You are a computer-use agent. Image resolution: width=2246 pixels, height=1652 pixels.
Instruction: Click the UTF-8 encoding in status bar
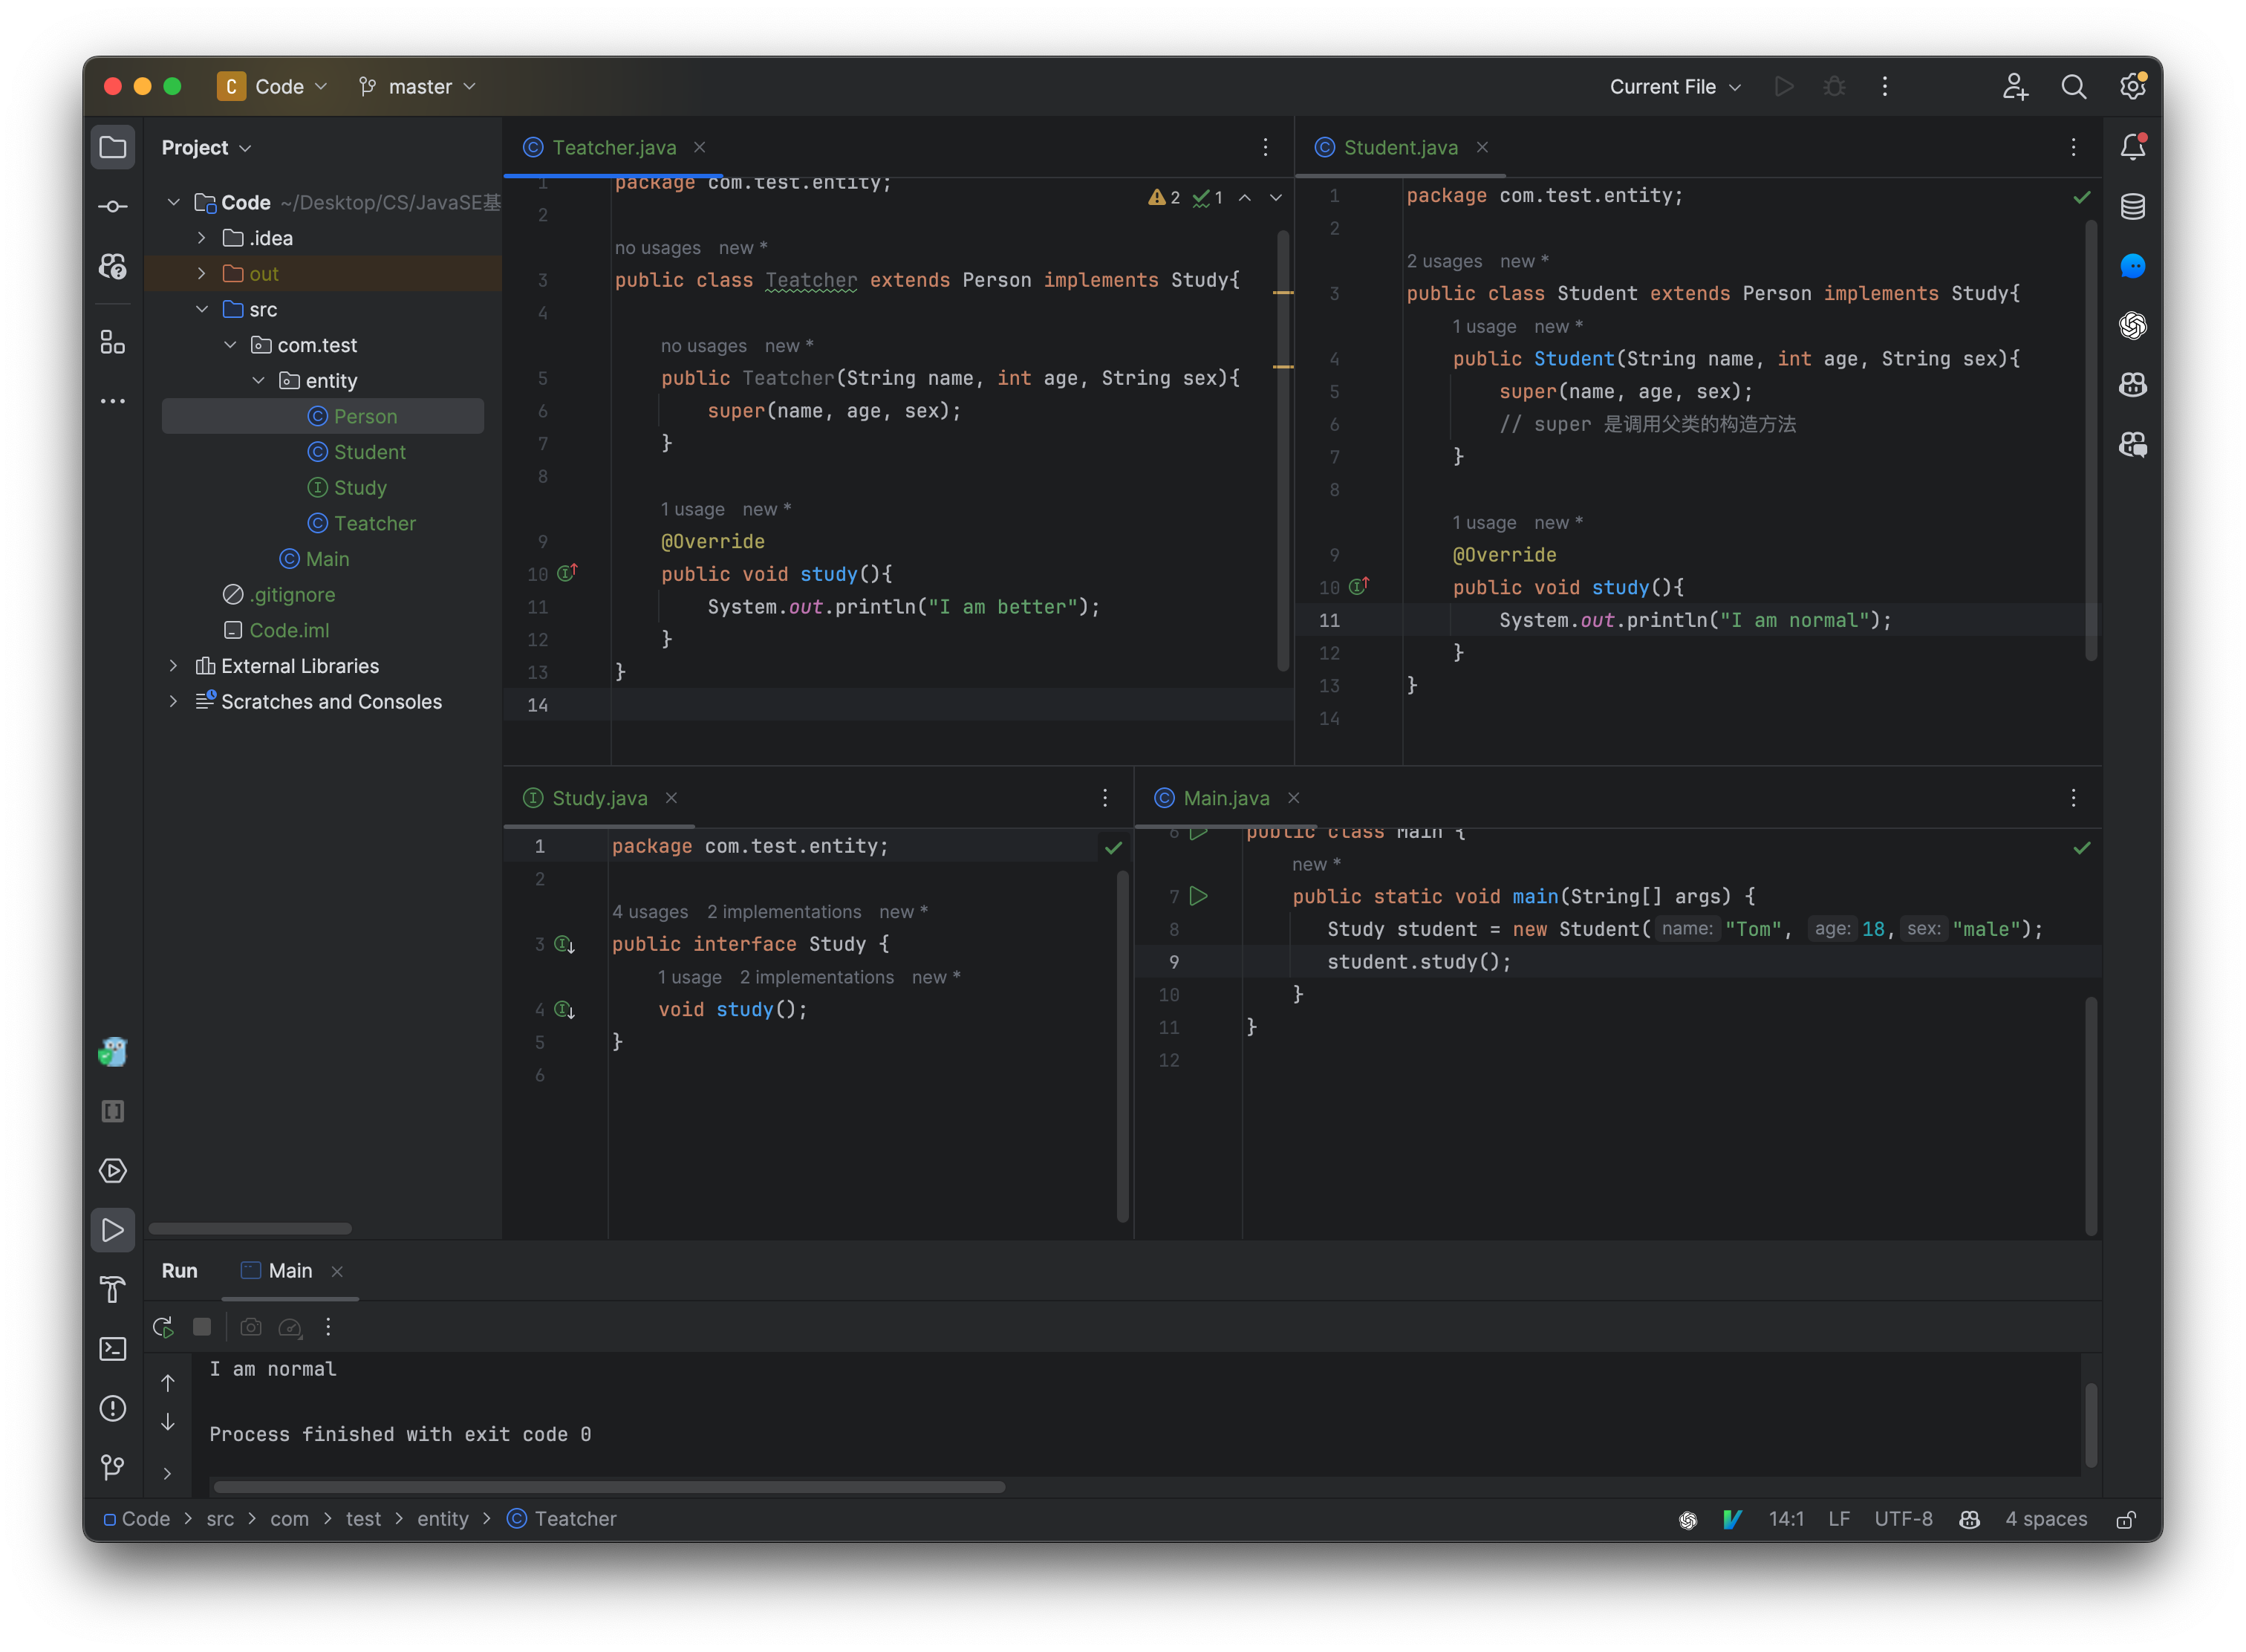point(1902,1519)
